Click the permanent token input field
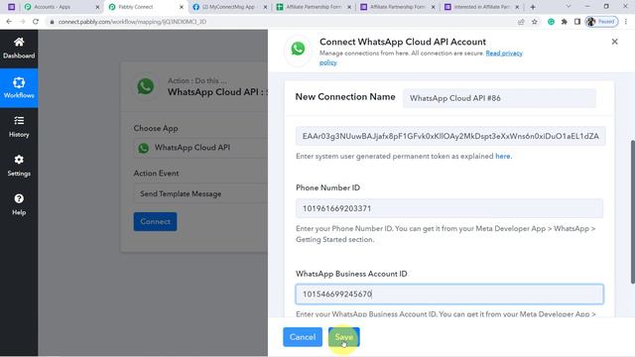Screen dimensions: 635x357 coord(450,136)
